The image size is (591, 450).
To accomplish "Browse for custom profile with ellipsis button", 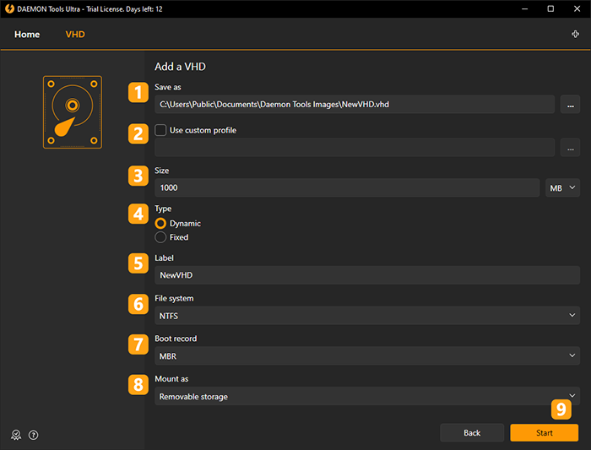I will (570, 148).
